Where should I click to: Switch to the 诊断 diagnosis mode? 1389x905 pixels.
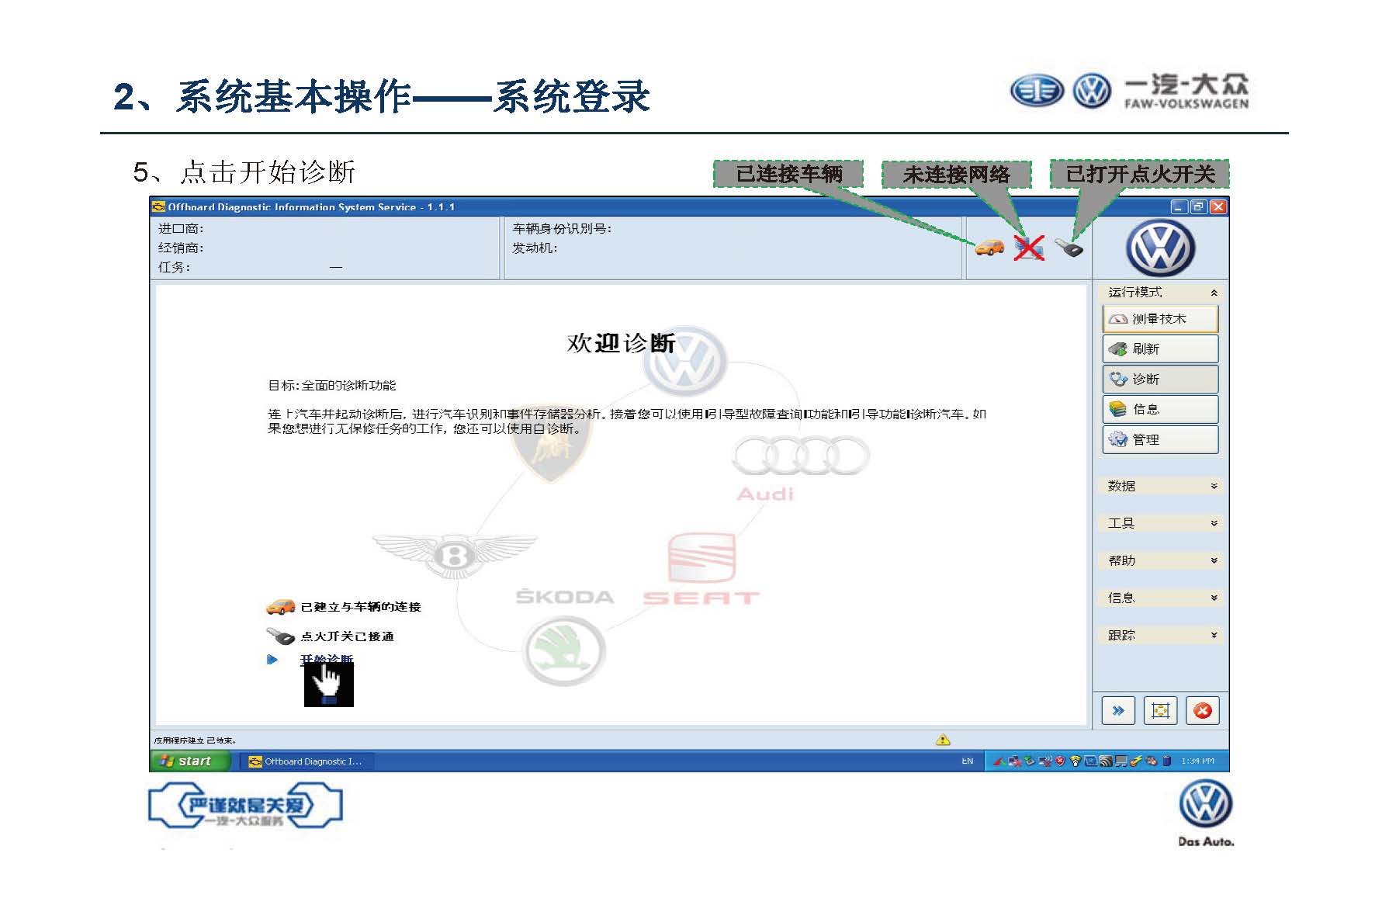[x=1160, y=380]
